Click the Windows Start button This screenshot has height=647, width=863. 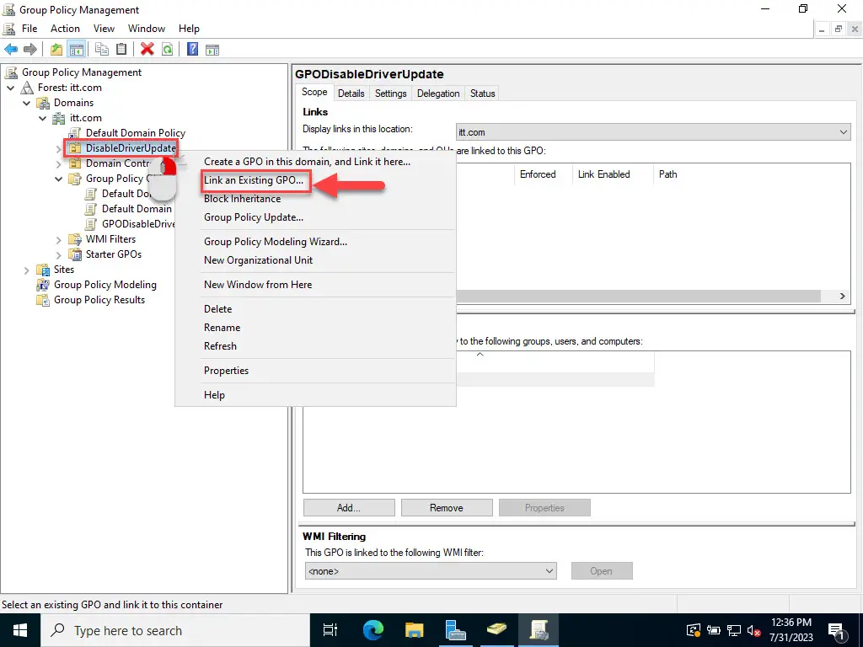click(20, 630)
